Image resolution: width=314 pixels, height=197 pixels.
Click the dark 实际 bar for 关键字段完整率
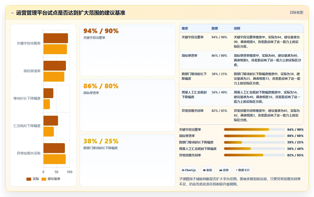click(x=56, y=38)
